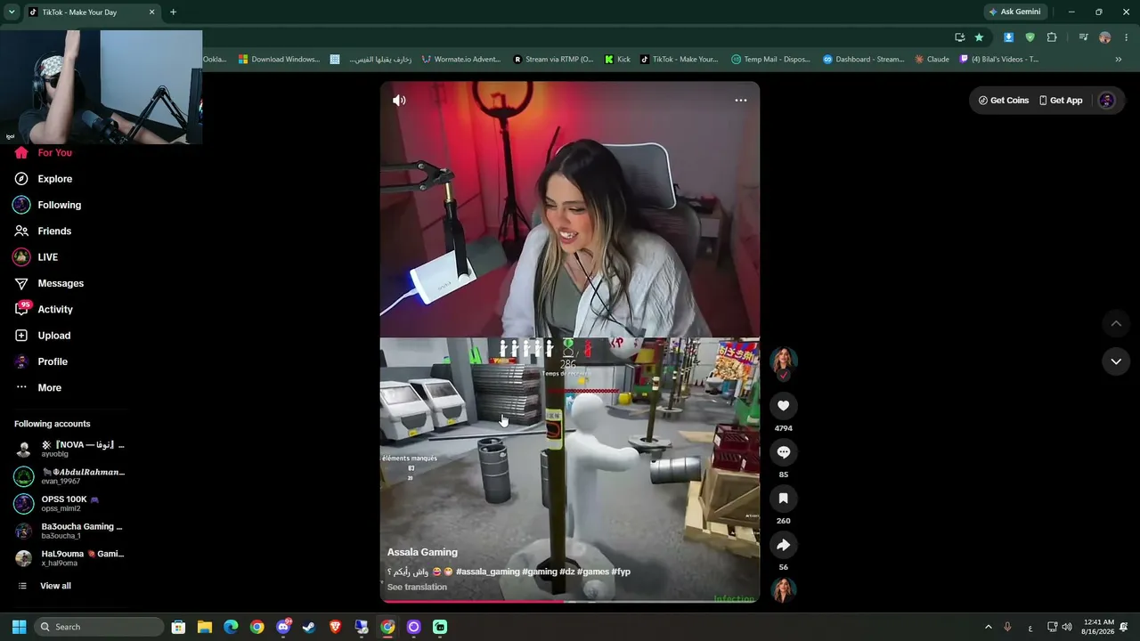Viewport: 1140px width, 641px height.
Task: Click Get Coins button
Action: (x=1004, y=101)
